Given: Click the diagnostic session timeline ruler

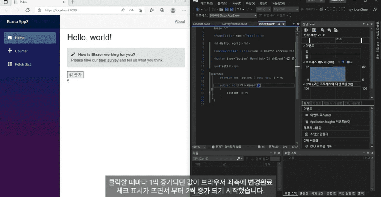Looking at the screenshot, I should (337, 40).
